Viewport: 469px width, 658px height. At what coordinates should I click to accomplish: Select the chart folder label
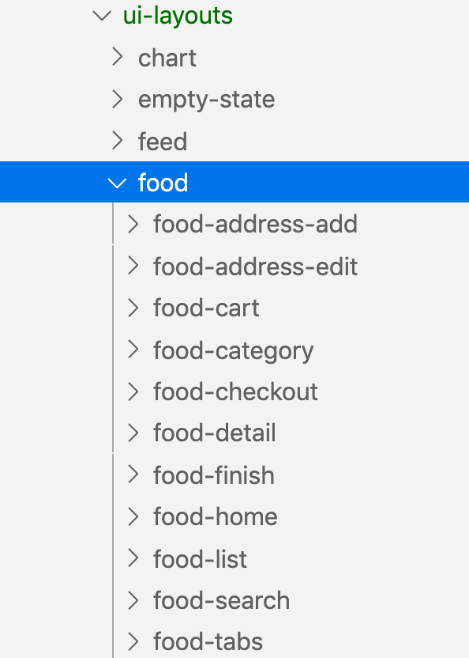(x=167, y=58)
